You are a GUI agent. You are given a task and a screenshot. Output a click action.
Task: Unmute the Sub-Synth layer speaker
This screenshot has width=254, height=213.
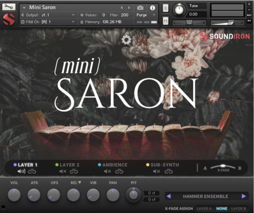click(157, 171)
